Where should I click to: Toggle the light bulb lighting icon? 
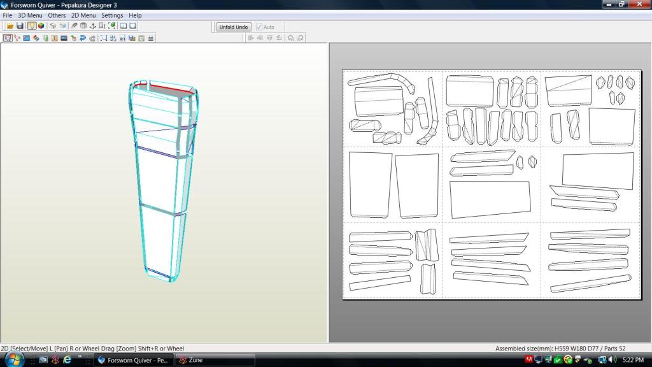[x=32, y=25]
